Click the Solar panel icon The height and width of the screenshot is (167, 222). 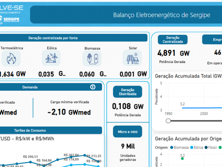(133, 58)
